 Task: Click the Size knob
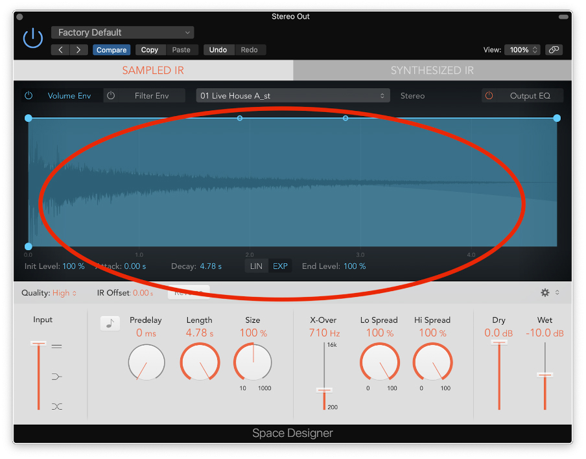(253, 362)
